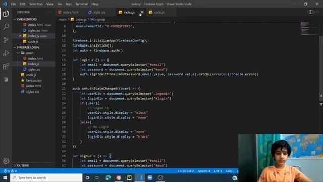This screenshot has width=323, height=182.
Task: Click the Visual Studio Code taskbar icon
Action: (x=140, y=177)
